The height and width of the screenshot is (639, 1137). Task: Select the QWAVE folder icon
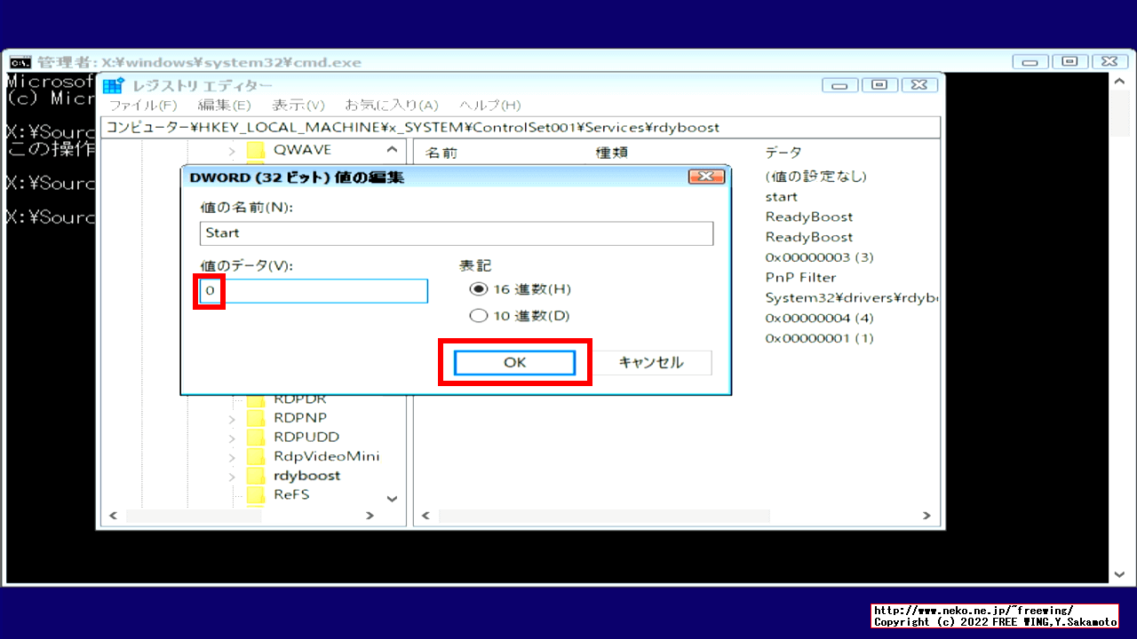(x=257, y=150)
